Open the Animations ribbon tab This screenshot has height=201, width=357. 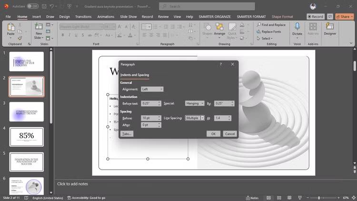click(106, 17)
